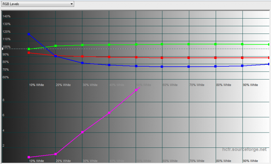The image size is (271, 164).
Task: Select the magenta point at 10% White
Action: coord(29,157)
